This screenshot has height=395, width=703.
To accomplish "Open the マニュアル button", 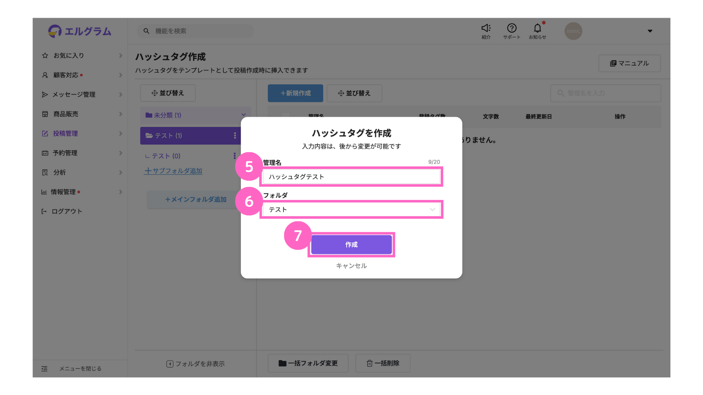I will pyautogui.click(x=629, y=63).
